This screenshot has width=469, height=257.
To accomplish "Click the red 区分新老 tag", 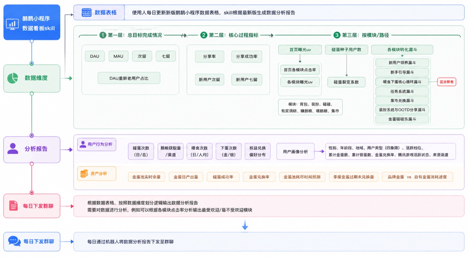I will click(447, 82).
